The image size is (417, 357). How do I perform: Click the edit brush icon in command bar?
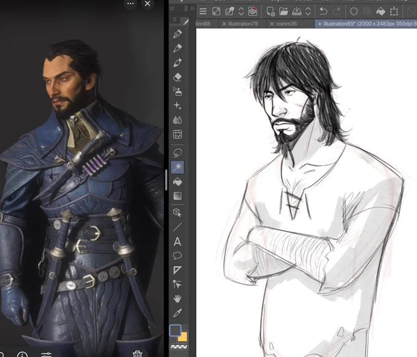coord(229,11)
